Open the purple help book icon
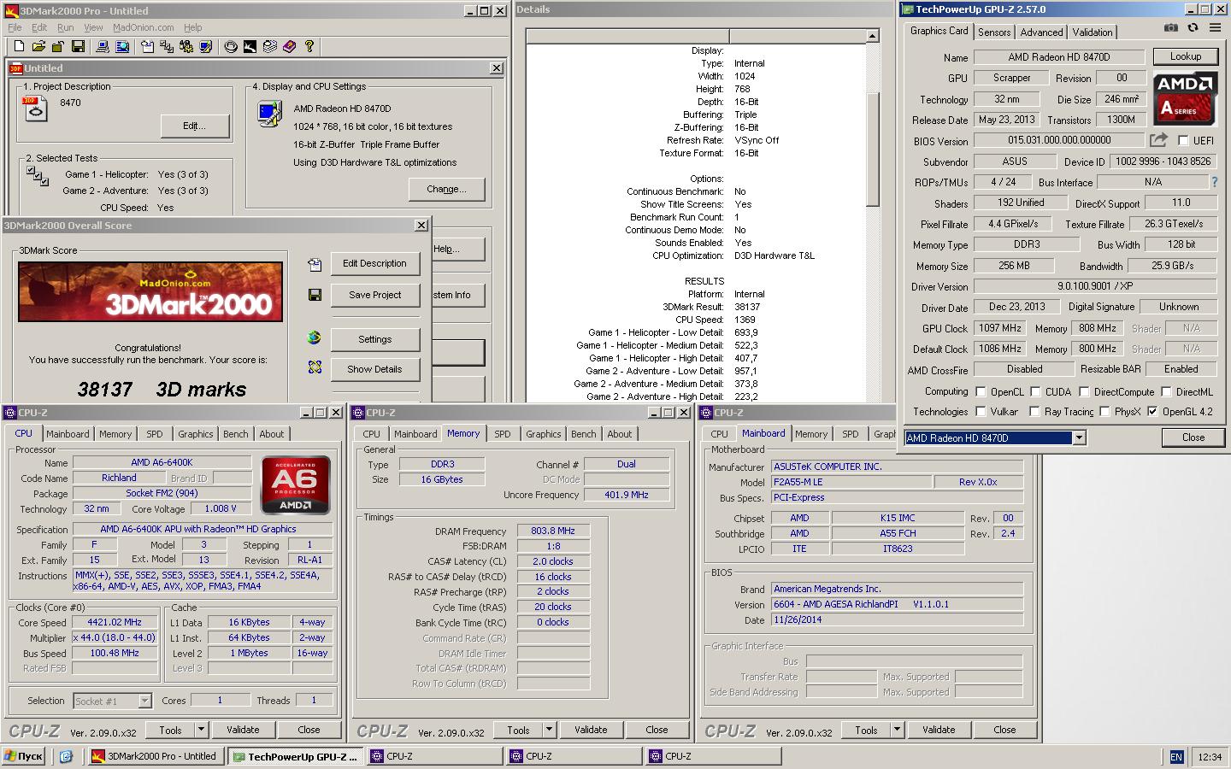The image size is (1231, 769). (x=290, y=47)
